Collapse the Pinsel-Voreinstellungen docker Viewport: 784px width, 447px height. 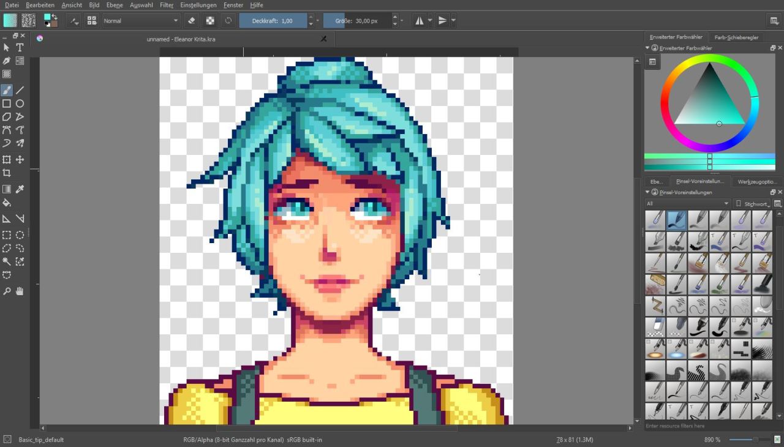tap(648, 192)
